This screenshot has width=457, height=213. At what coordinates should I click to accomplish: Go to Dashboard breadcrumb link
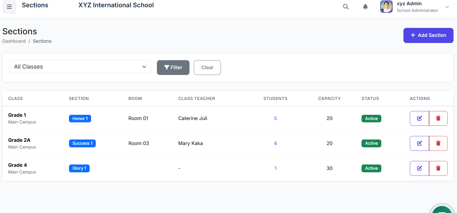[x=14, y=41]
